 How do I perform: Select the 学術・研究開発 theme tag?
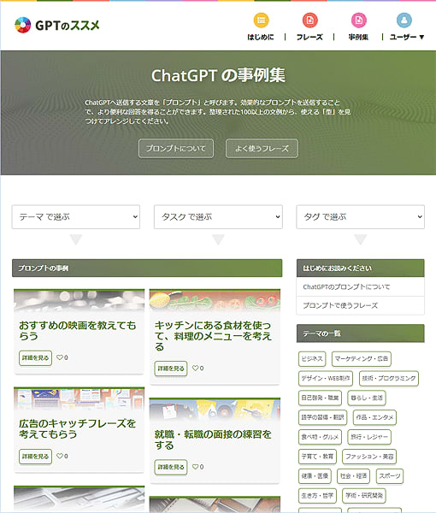pos(364,495)
